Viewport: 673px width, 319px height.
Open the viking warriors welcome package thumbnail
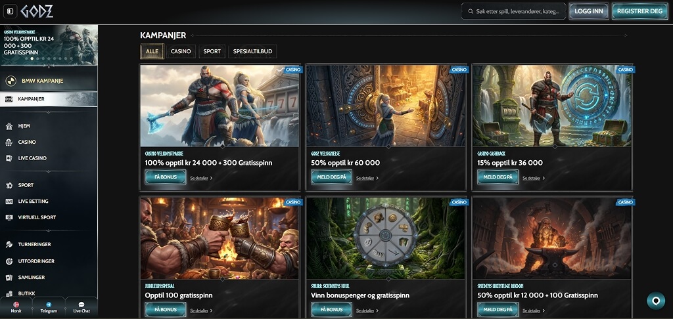coord(220,106)
